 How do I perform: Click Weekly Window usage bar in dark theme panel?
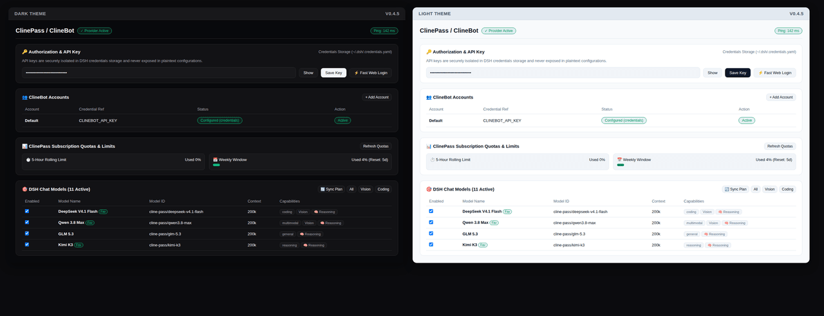click(x=216, y=165)
